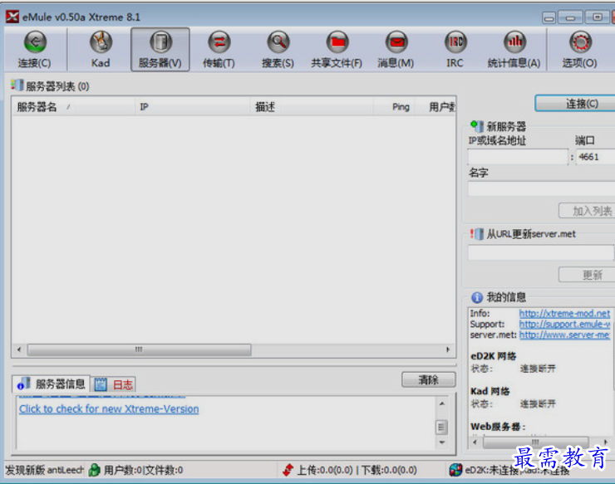Click the eD2K connection globe status icon
This screenshot has height=484, width=615.
tap(455, 470)
